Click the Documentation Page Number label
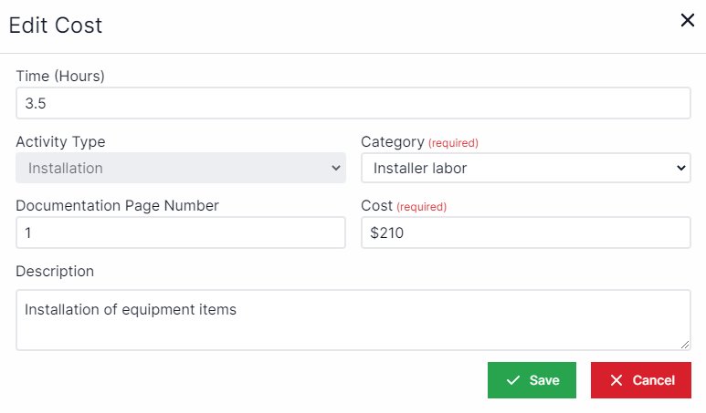The width and height of the screenshot is (706, 413). (117, 206)
